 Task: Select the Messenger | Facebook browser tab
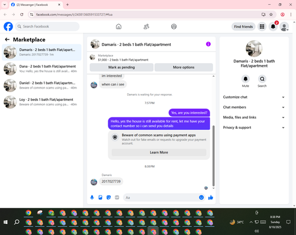(36, 5)
